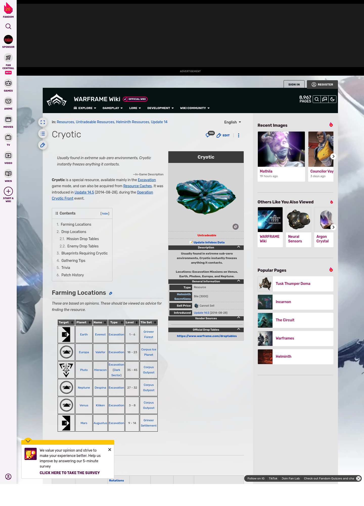
Task: Open the Resource Caches link
Action: [x=138, y=186]
